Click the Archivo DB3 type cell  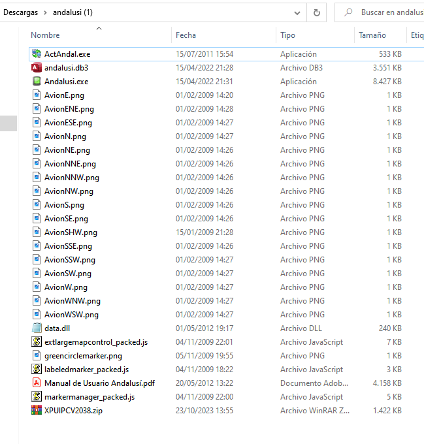tap(301, 68)
